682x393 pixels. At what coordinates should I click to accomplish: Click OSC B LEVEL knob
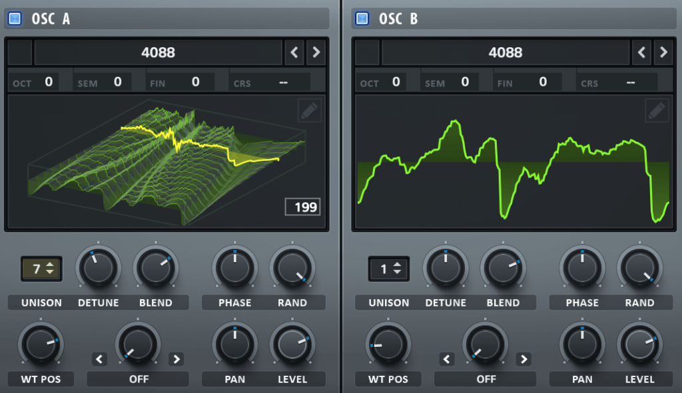639,344
